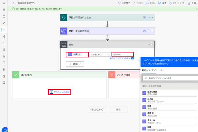This screenshot has width=198, height=132.
Task: Click the dynamic content search field
Action: [170, 78]
